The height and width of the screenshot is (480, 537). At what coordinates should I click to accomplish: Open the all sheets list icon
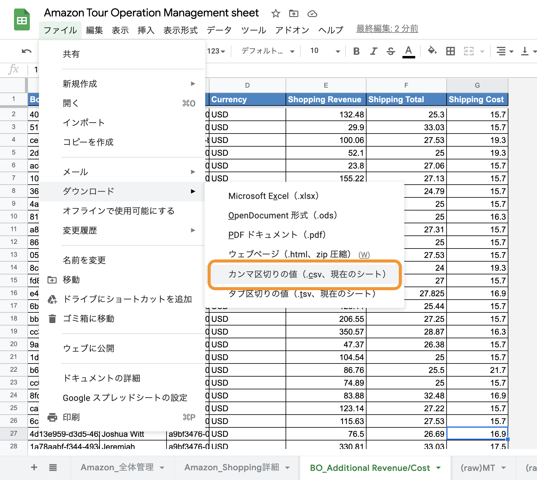tap(53, 467)
